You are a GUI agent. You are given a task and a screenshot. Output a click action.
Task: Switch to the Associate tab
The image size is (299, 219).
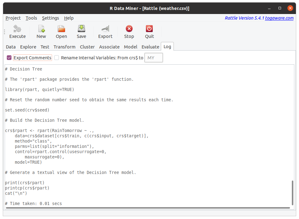109,47
